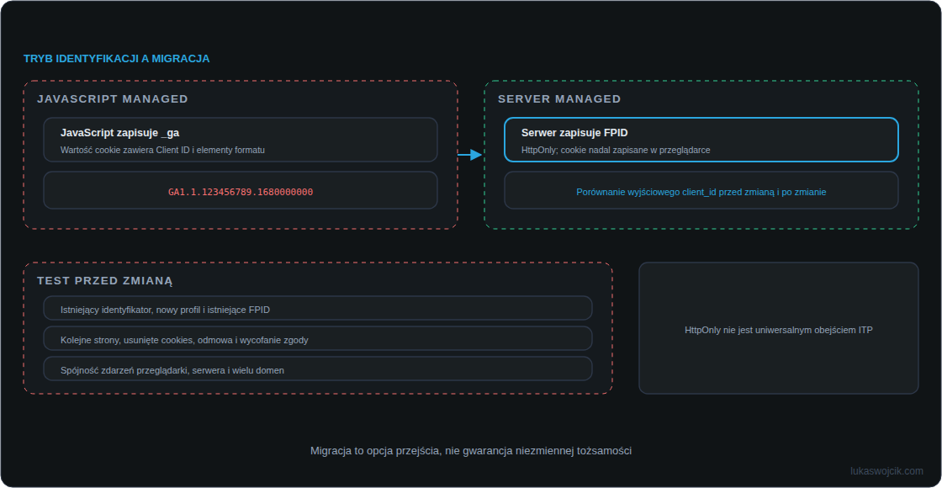Click the footer sentence Migracja to opcja przejścia
Screen dimensions: 942x488
471,451
